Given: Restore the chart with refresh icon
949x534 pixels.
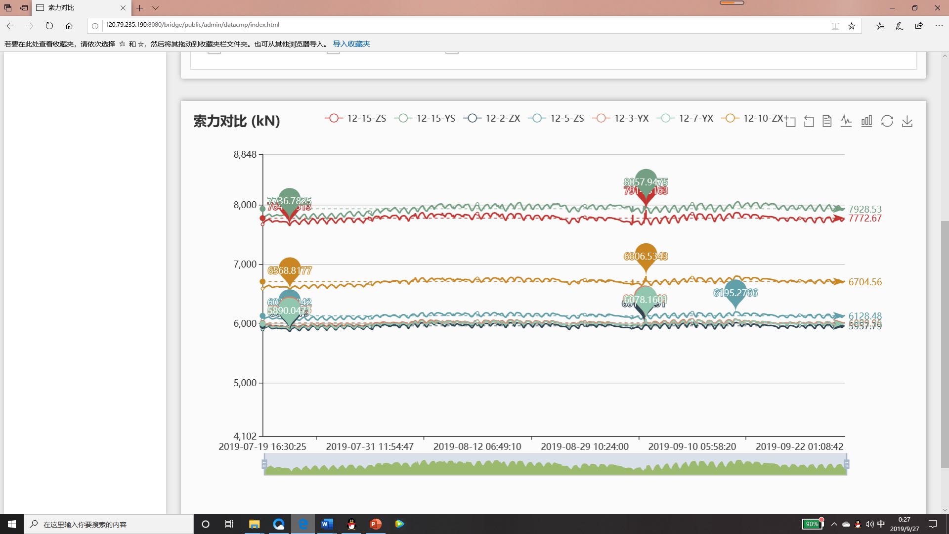Looking at the screenshot, I should 887,121.
